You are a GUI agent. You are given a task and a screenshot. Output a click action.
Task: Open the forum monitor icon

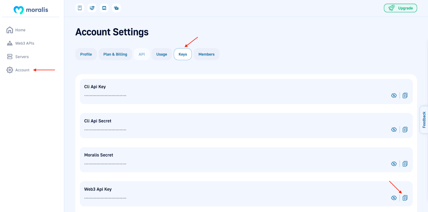pyautogui.click(x=92, y=8)
